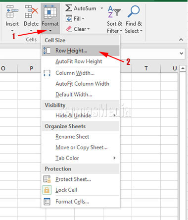The height and width of the screenshot is (220, 188).
Task: Click the vertical scrollbar up arrow
Action: click(x=183, y=68)
